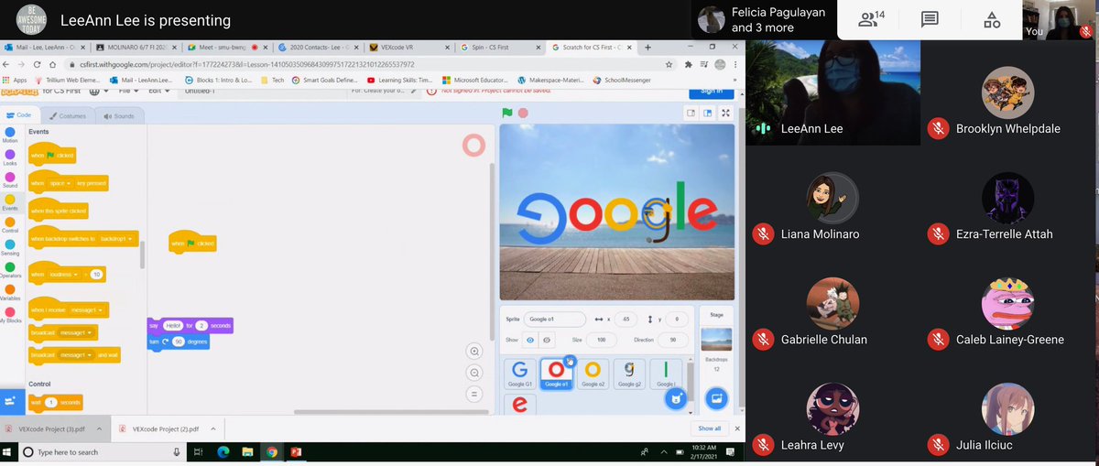Open the Meet chat panel
1099x466 pixels.
coord(930,19)
